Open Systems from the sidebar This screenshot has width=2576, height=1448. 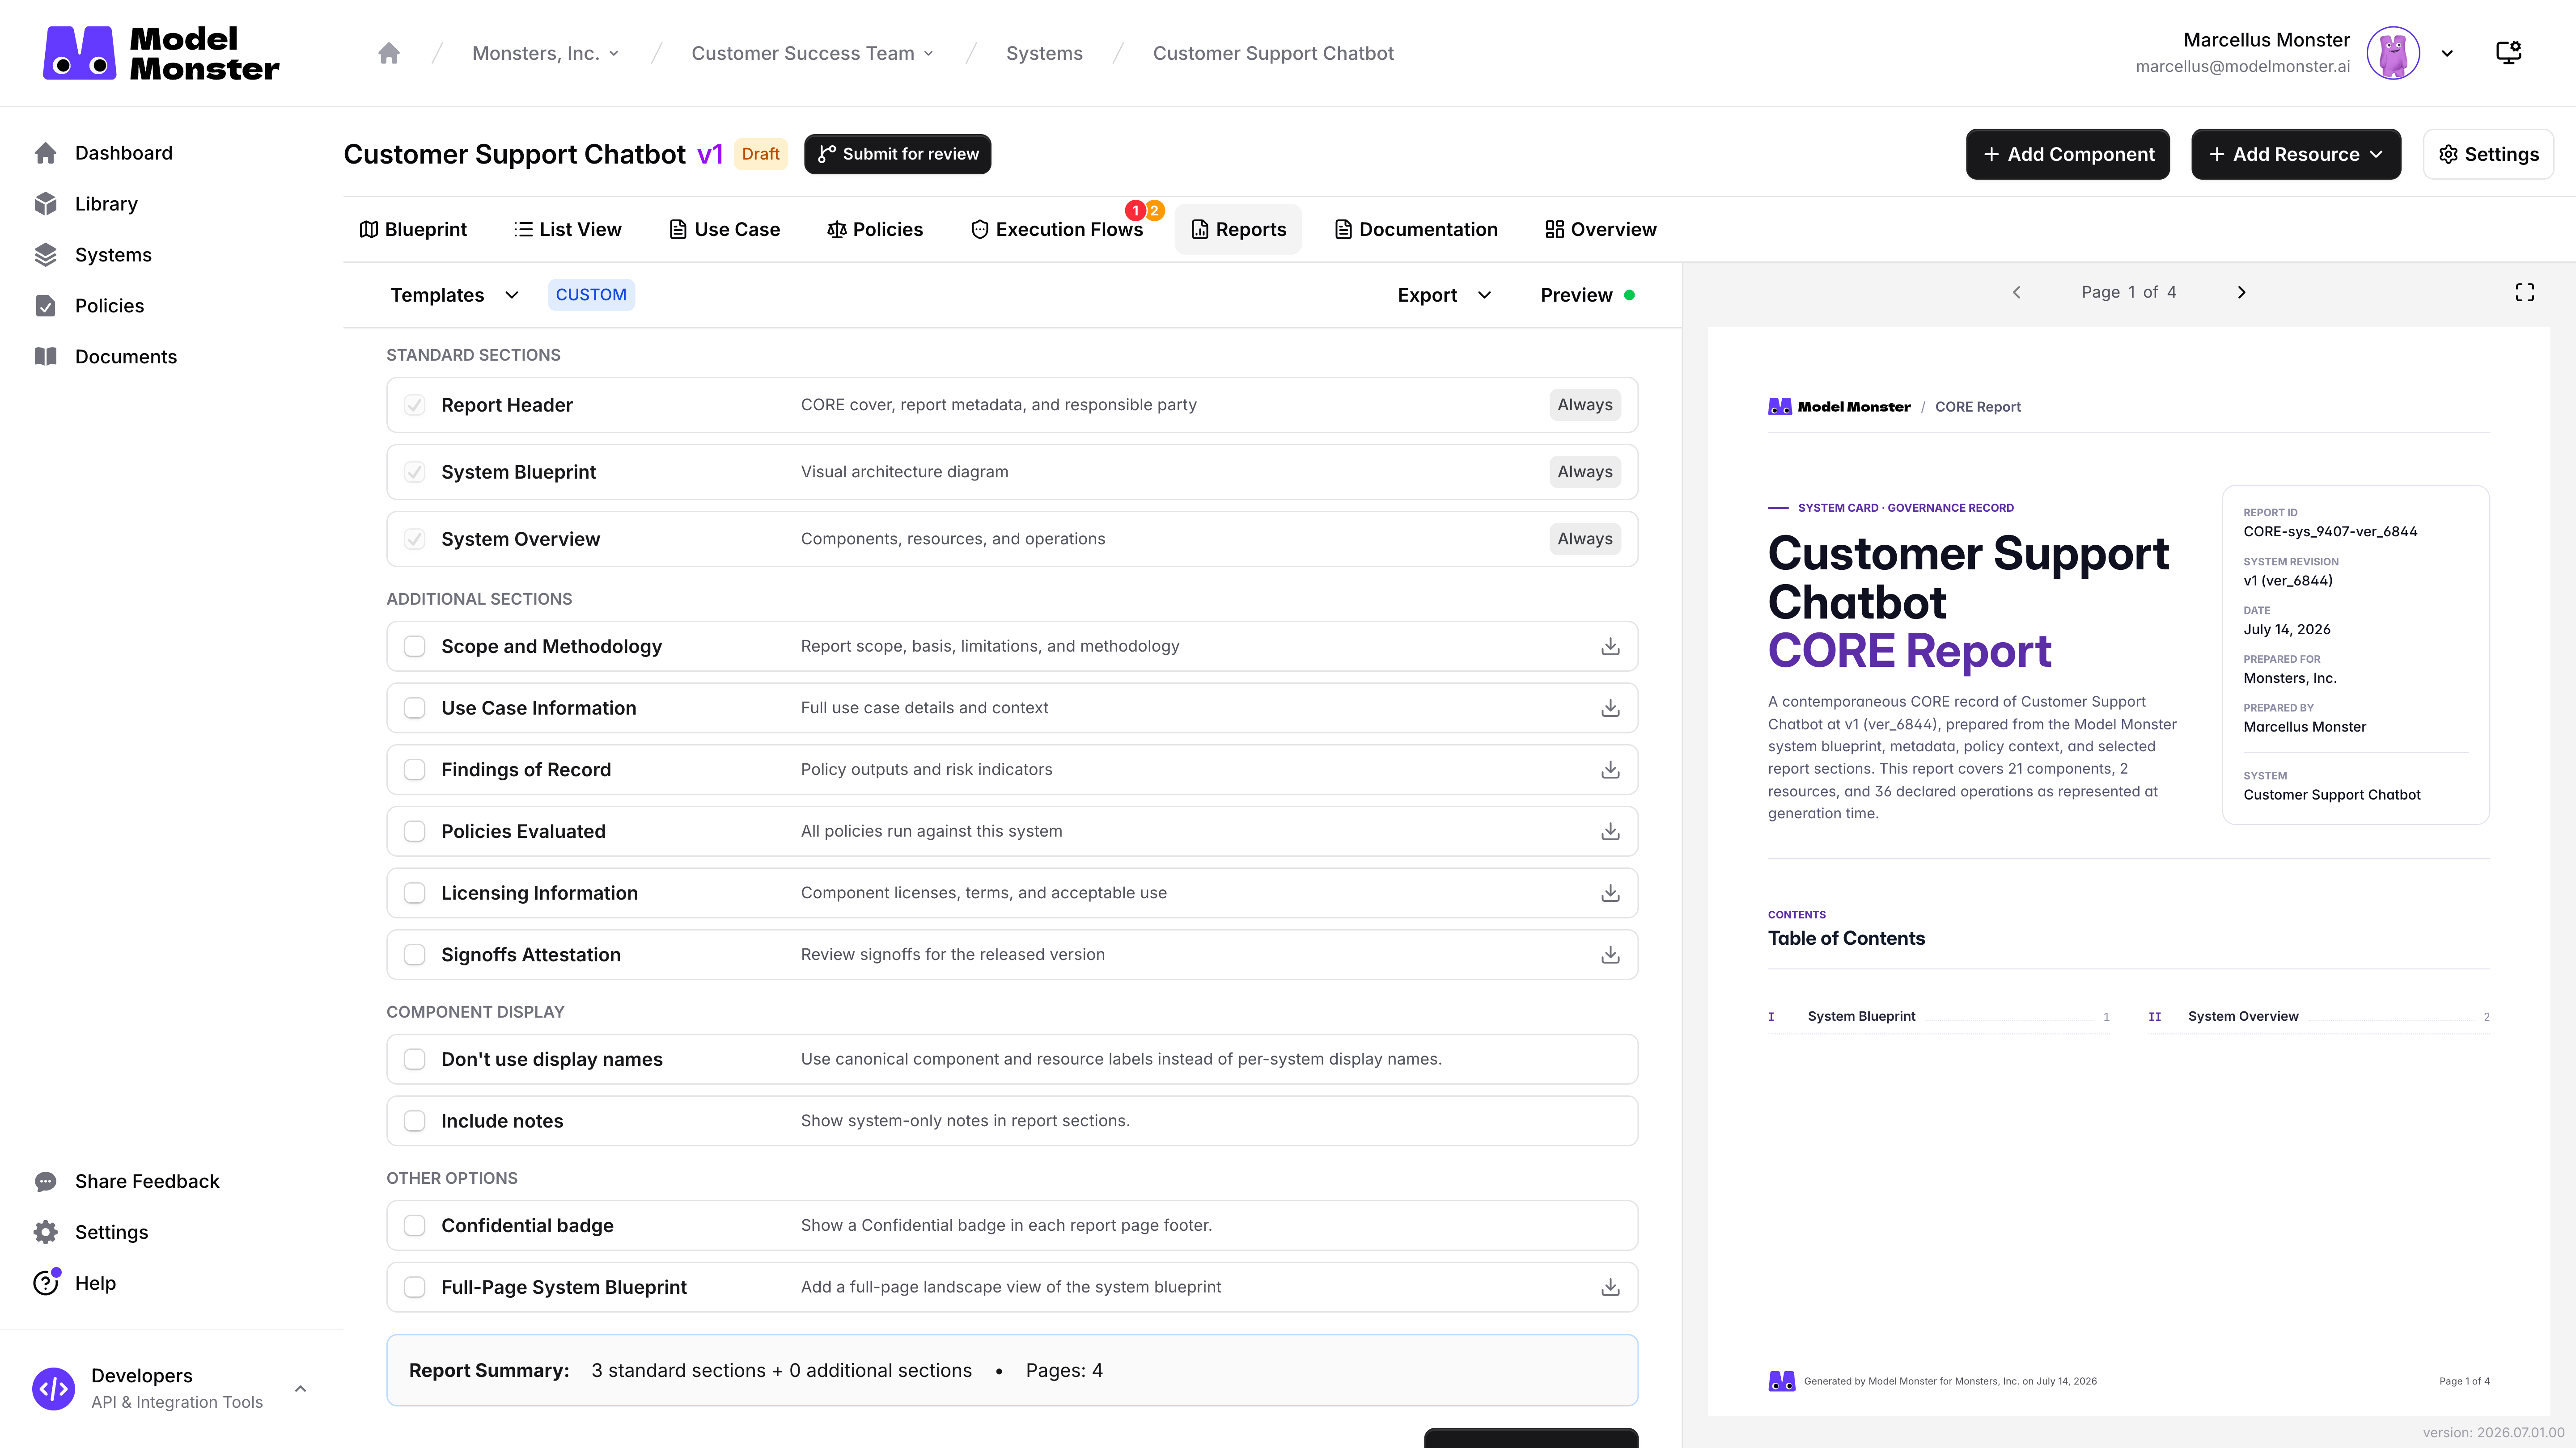113,255
